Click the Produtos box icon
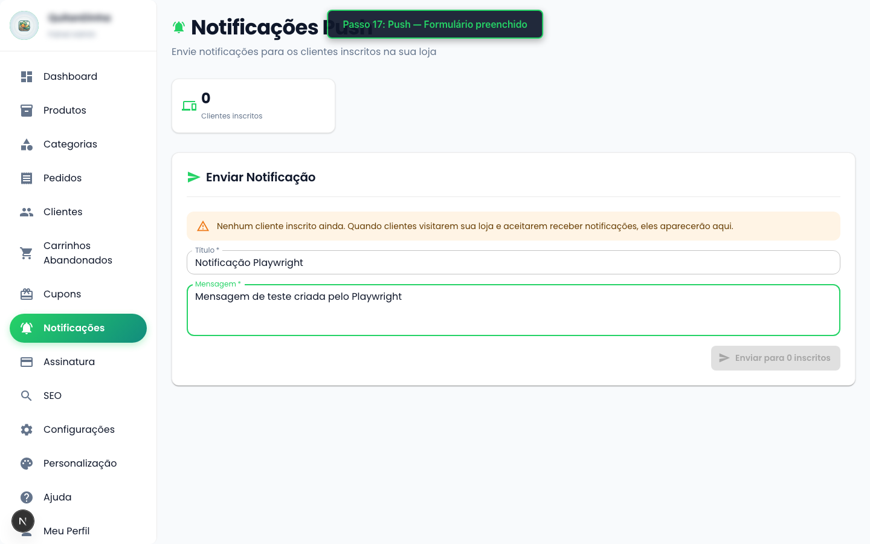Viewport: 870px width, 544px height. [27, 111]
